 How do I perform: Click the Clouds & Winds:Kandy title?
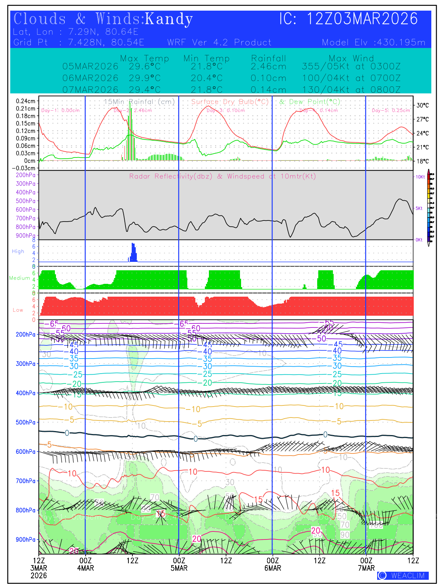pyautogui.click(x=103, y=19)
